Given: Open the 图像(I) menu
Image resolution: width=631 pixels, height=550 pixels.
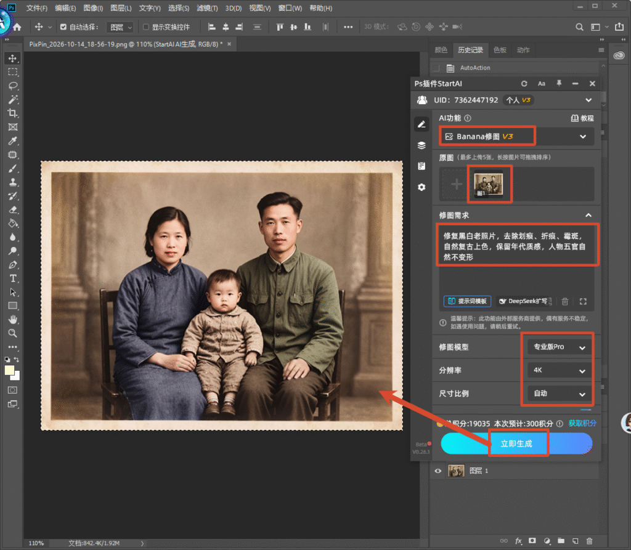Looking at the screenshot, I should click(93, 8).
